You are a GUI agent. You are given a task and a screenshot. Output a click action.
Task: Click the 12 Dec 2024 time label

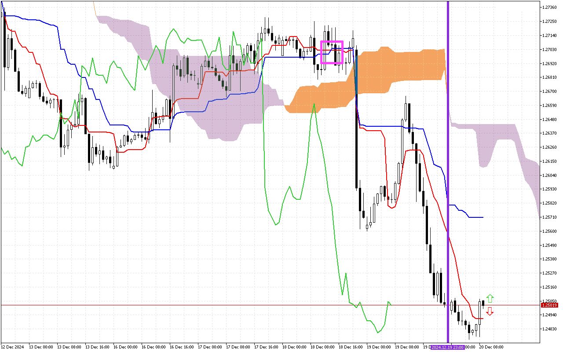point(12,347)
